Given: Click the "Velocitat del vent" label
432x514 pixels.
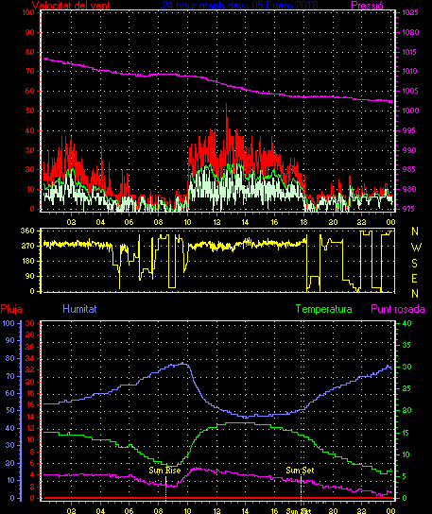Looking at the screenshot, I should click(71, 6).
